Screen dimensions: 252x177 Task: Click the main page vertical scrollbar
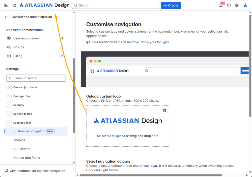[x=250, y=66]
